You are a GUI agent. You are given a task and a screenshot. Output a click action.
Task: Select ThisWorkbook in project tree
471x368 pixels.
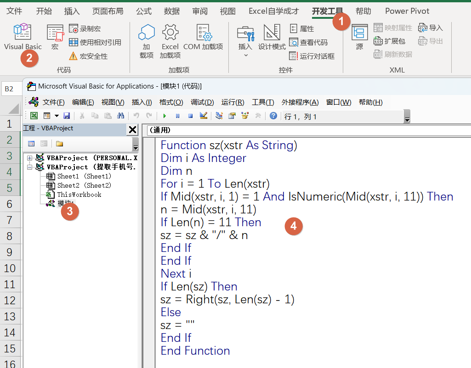point(74,195)
